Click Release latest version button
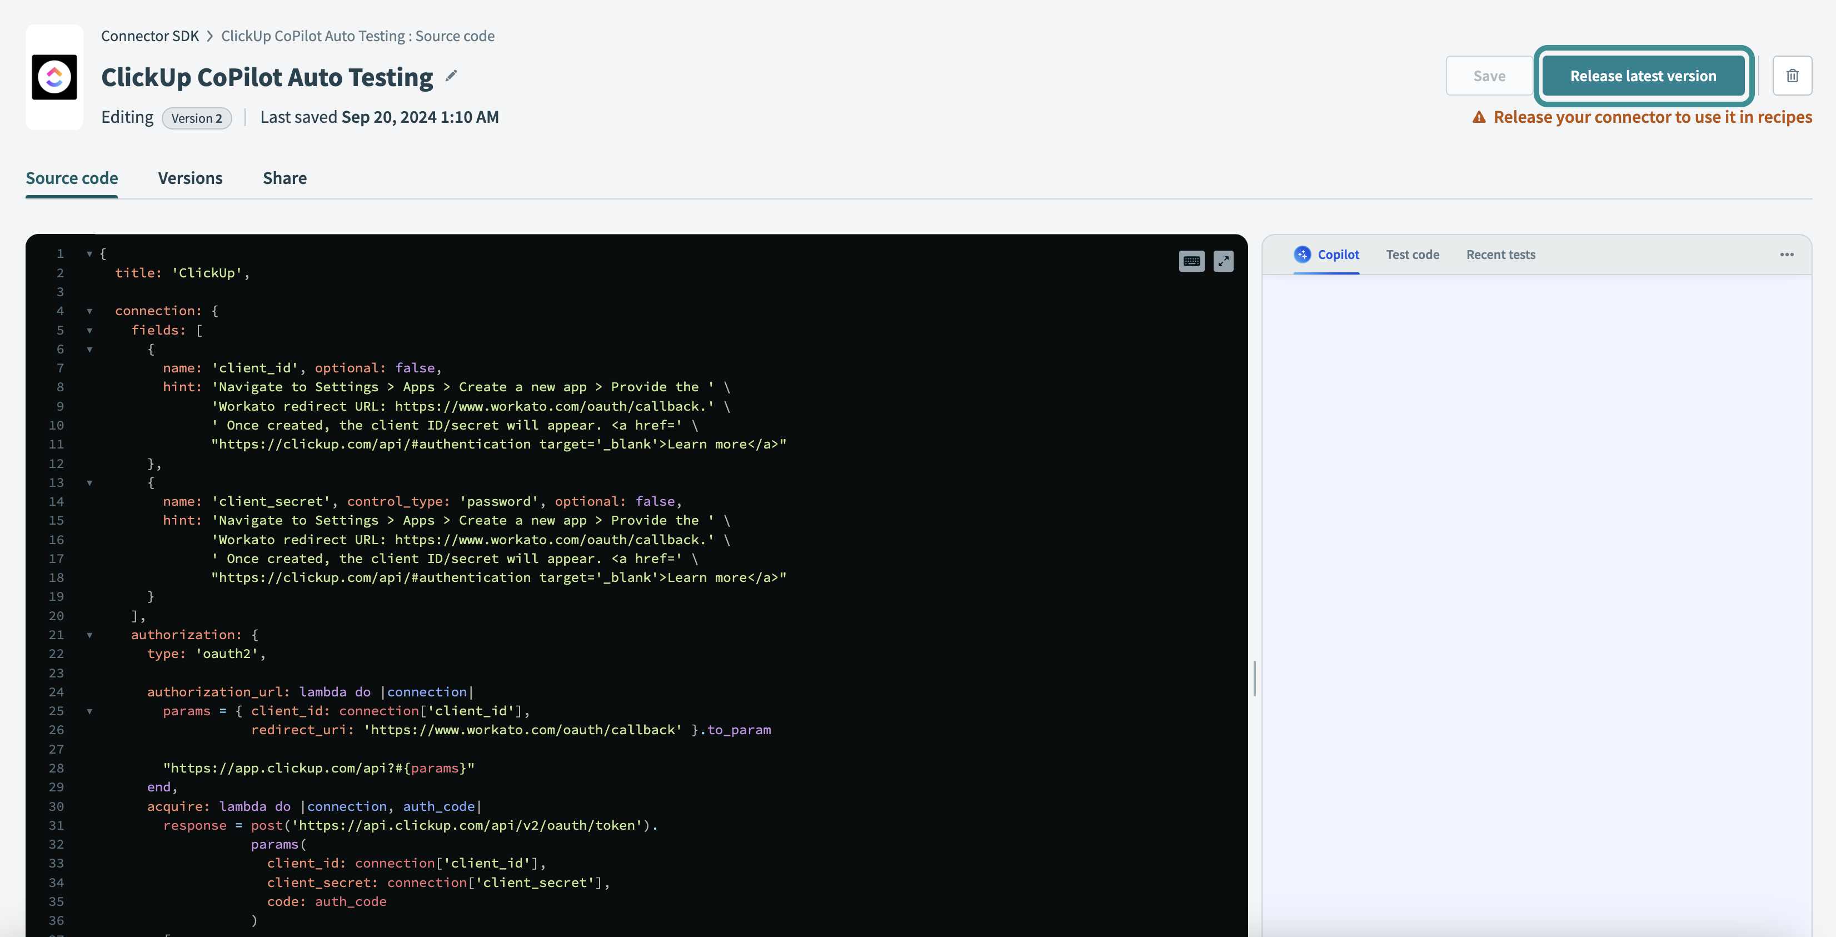 tap(1643, 76)
